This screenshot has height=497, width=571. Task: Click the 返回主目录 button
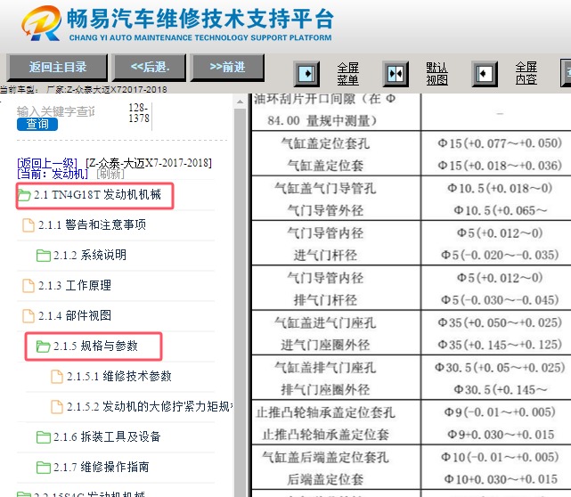[x=57, y=68]
